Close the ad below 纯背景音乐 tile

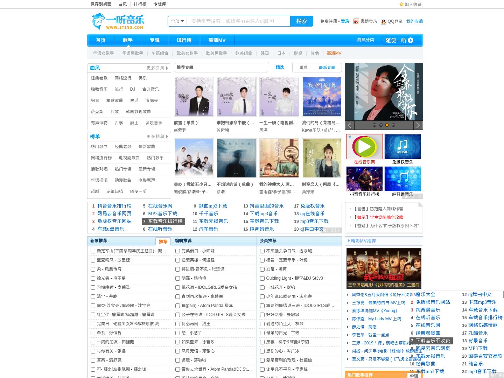(x=420, y=196)
